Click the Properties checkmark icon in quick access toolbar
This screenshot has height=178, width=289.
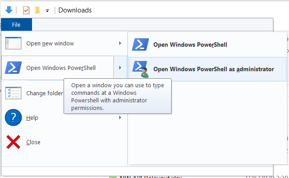26,10
